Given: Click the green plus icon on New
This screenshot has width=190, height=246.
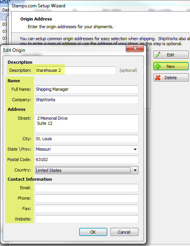Looking at the screenshot, I should pyautogui.click(x=158, y=66).
